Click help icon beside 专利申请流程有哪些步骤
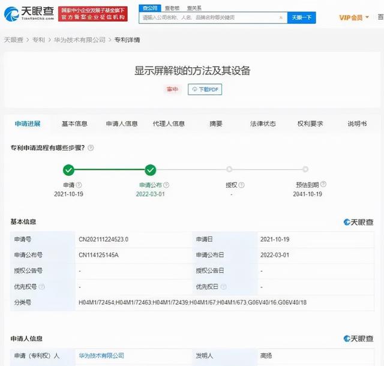The height and width of the screenshot is (366, 384). pyautogui.click(x=91, y=148)
